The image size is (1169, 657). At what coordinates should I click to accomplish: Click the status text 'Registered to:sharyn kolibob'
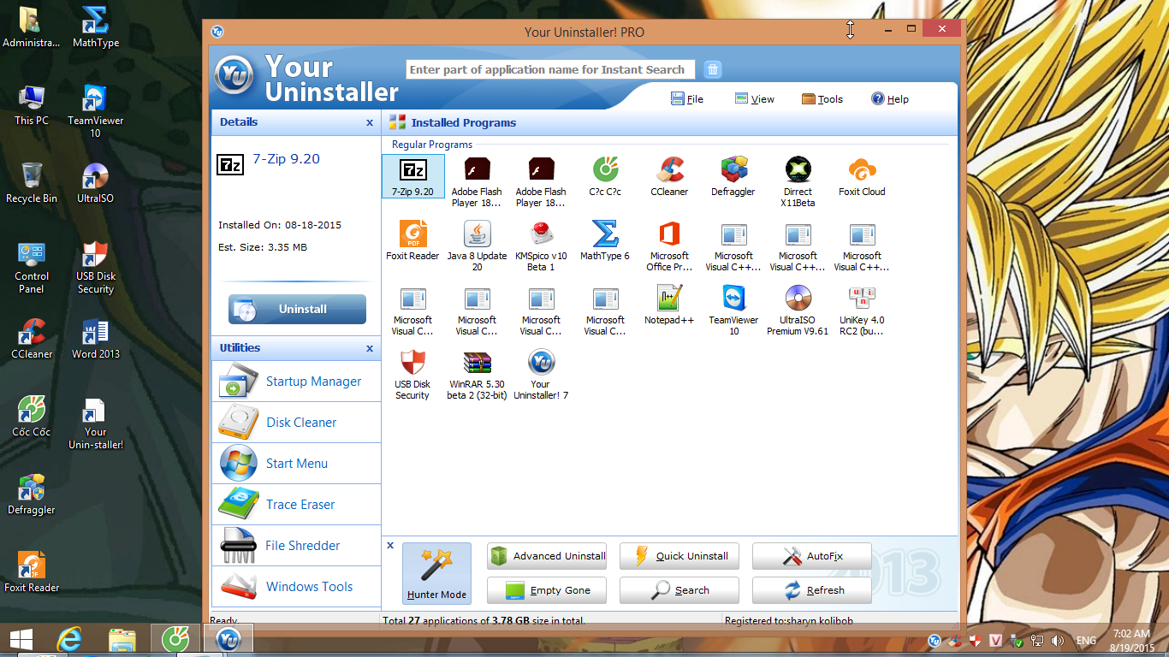789,621
